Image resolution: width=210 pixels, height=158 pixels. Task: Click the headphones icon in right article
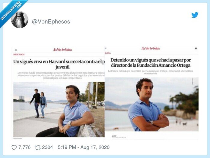pyautogui.click(x=196, y=48)
